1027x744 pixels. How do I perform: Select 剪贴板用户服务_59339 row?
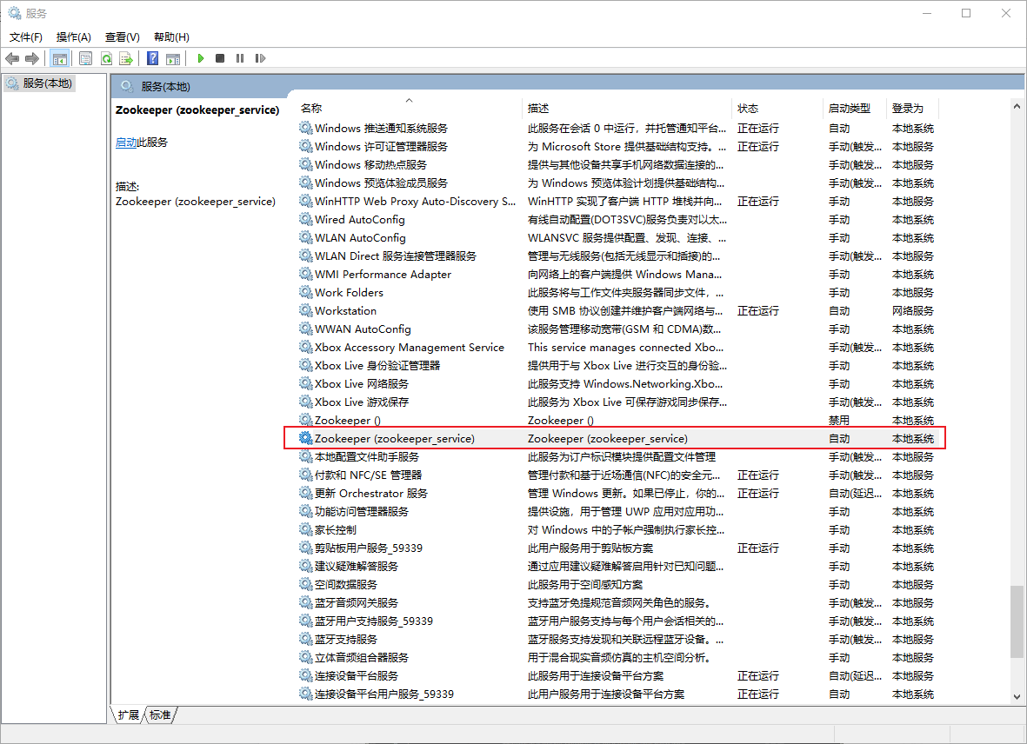[x=618, y=547]
